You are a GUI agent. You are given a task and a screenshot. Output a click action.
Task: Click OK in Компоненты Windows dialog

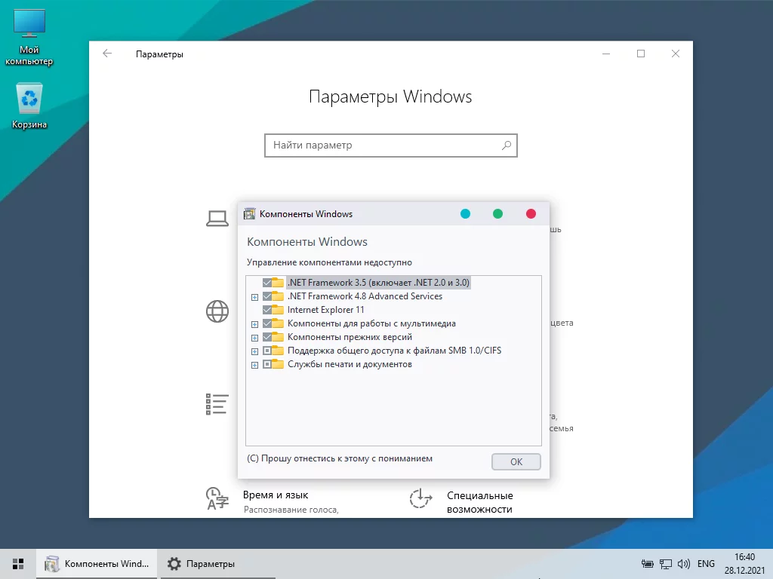tap(516, 462)
